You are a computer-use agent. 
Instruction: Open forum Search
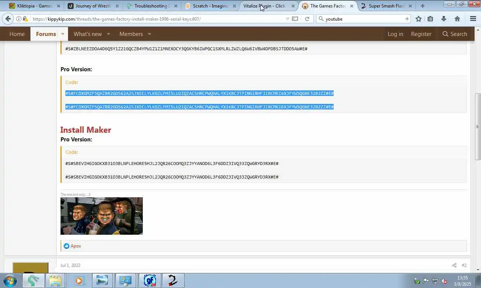455,34
